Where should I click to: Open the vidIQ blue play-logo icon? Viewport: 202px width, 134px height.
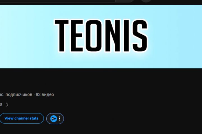(x=54, y=119)
